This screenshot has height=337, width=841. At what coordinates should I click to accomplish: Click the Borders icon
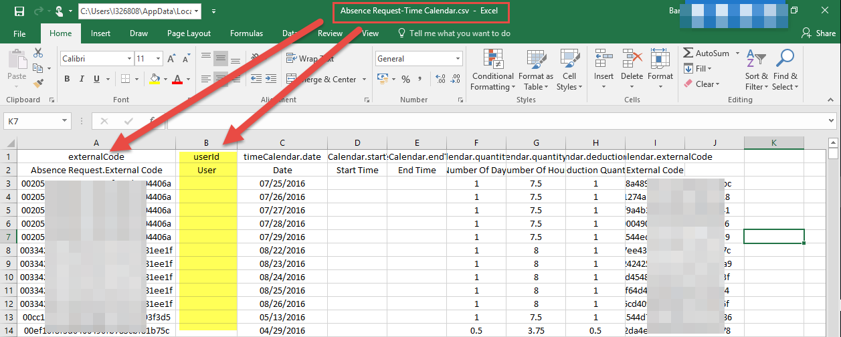click(x=127, y=79)
